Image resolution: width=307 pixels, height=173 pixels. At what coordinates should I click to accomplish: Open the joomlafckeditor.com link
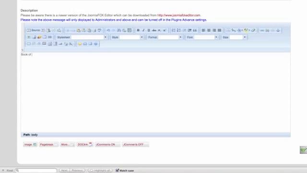point(179,15)
